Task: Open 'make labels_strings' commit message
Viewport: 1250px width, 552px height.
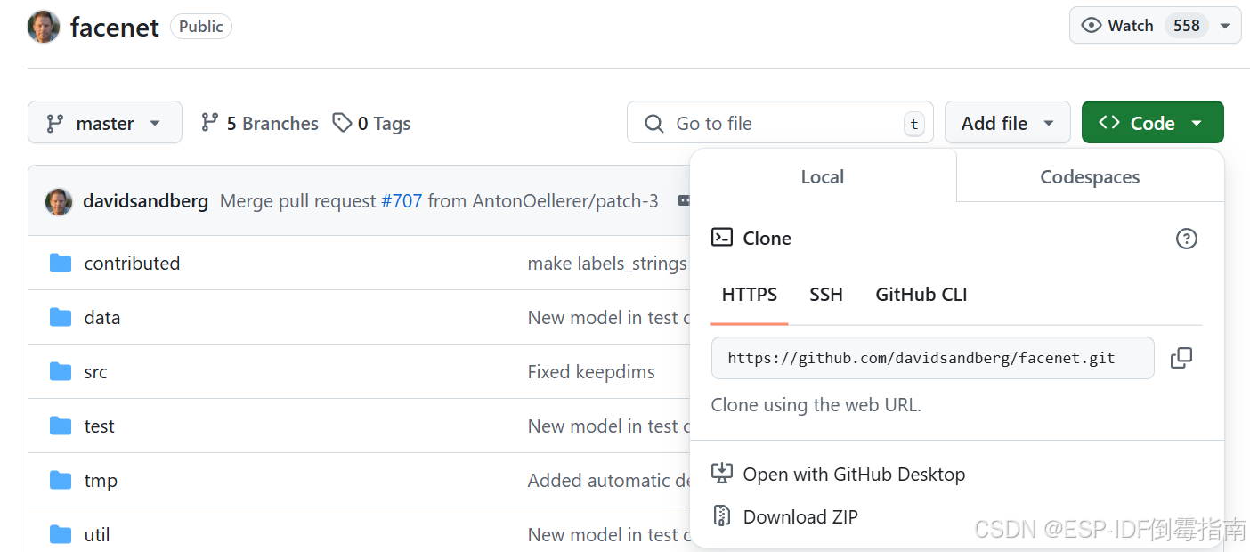Action: coord(608,264)
